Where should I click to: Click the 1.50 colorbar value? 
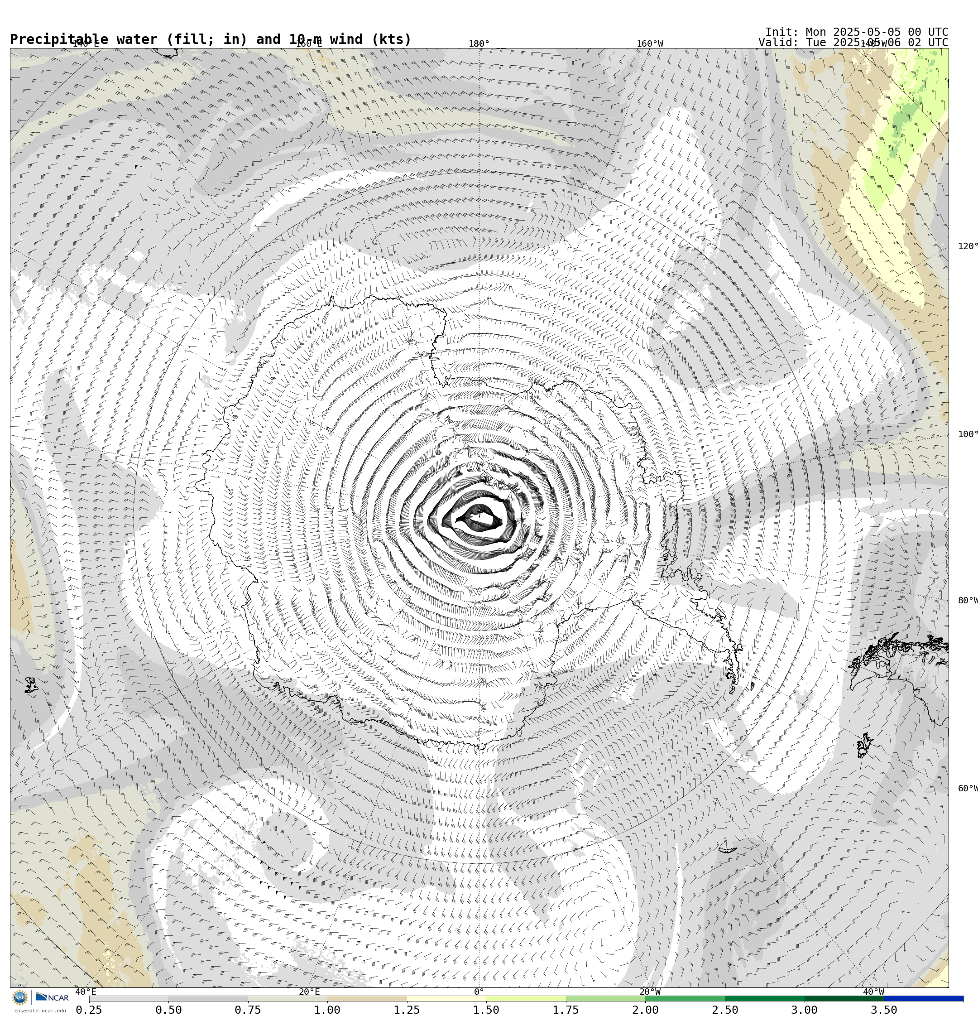click(487, 1010)
